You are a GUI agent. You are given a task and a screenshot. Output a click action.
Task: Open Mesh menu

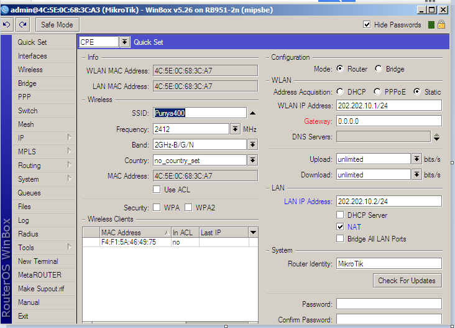coord(44,124)
